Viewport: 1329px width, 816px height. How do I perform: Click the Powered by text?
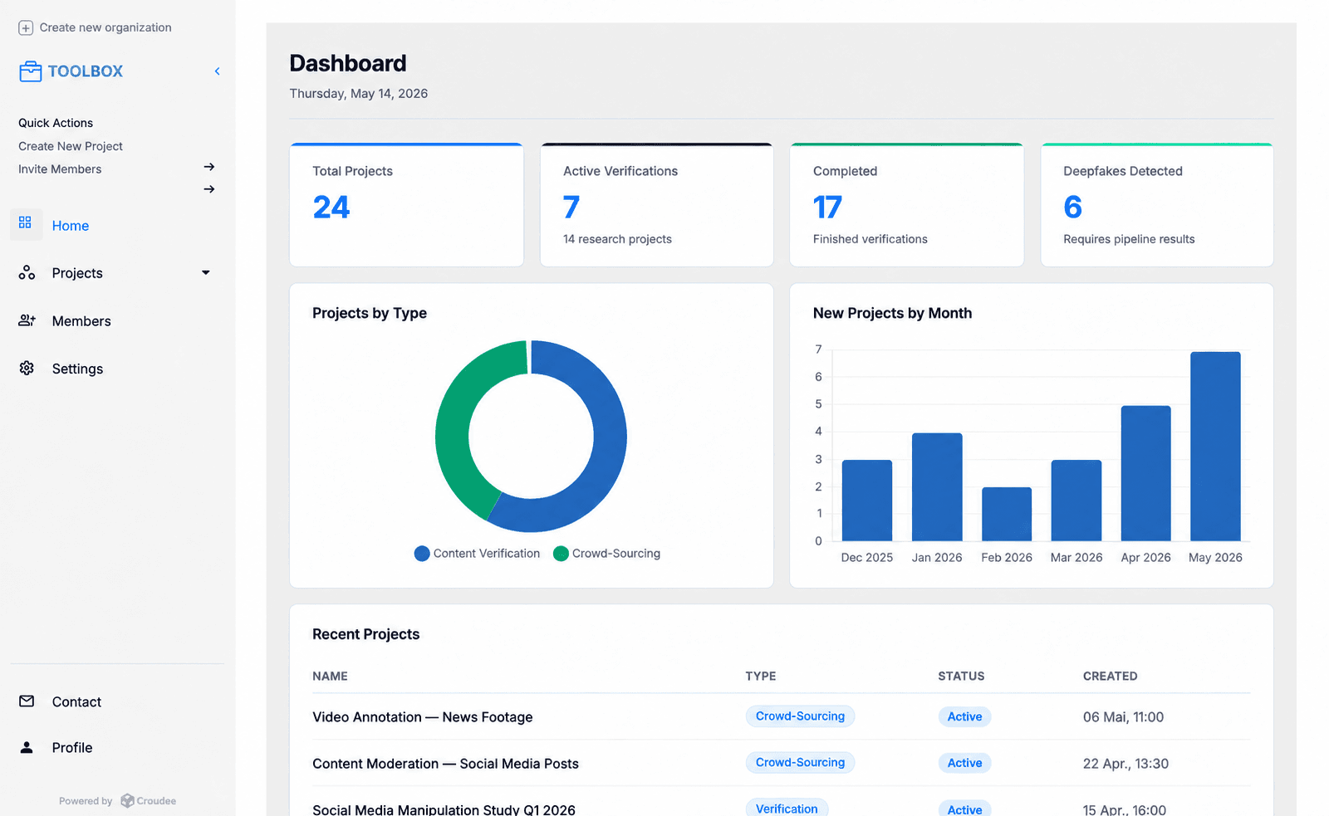pyautogui.click(x=86, y=801)
